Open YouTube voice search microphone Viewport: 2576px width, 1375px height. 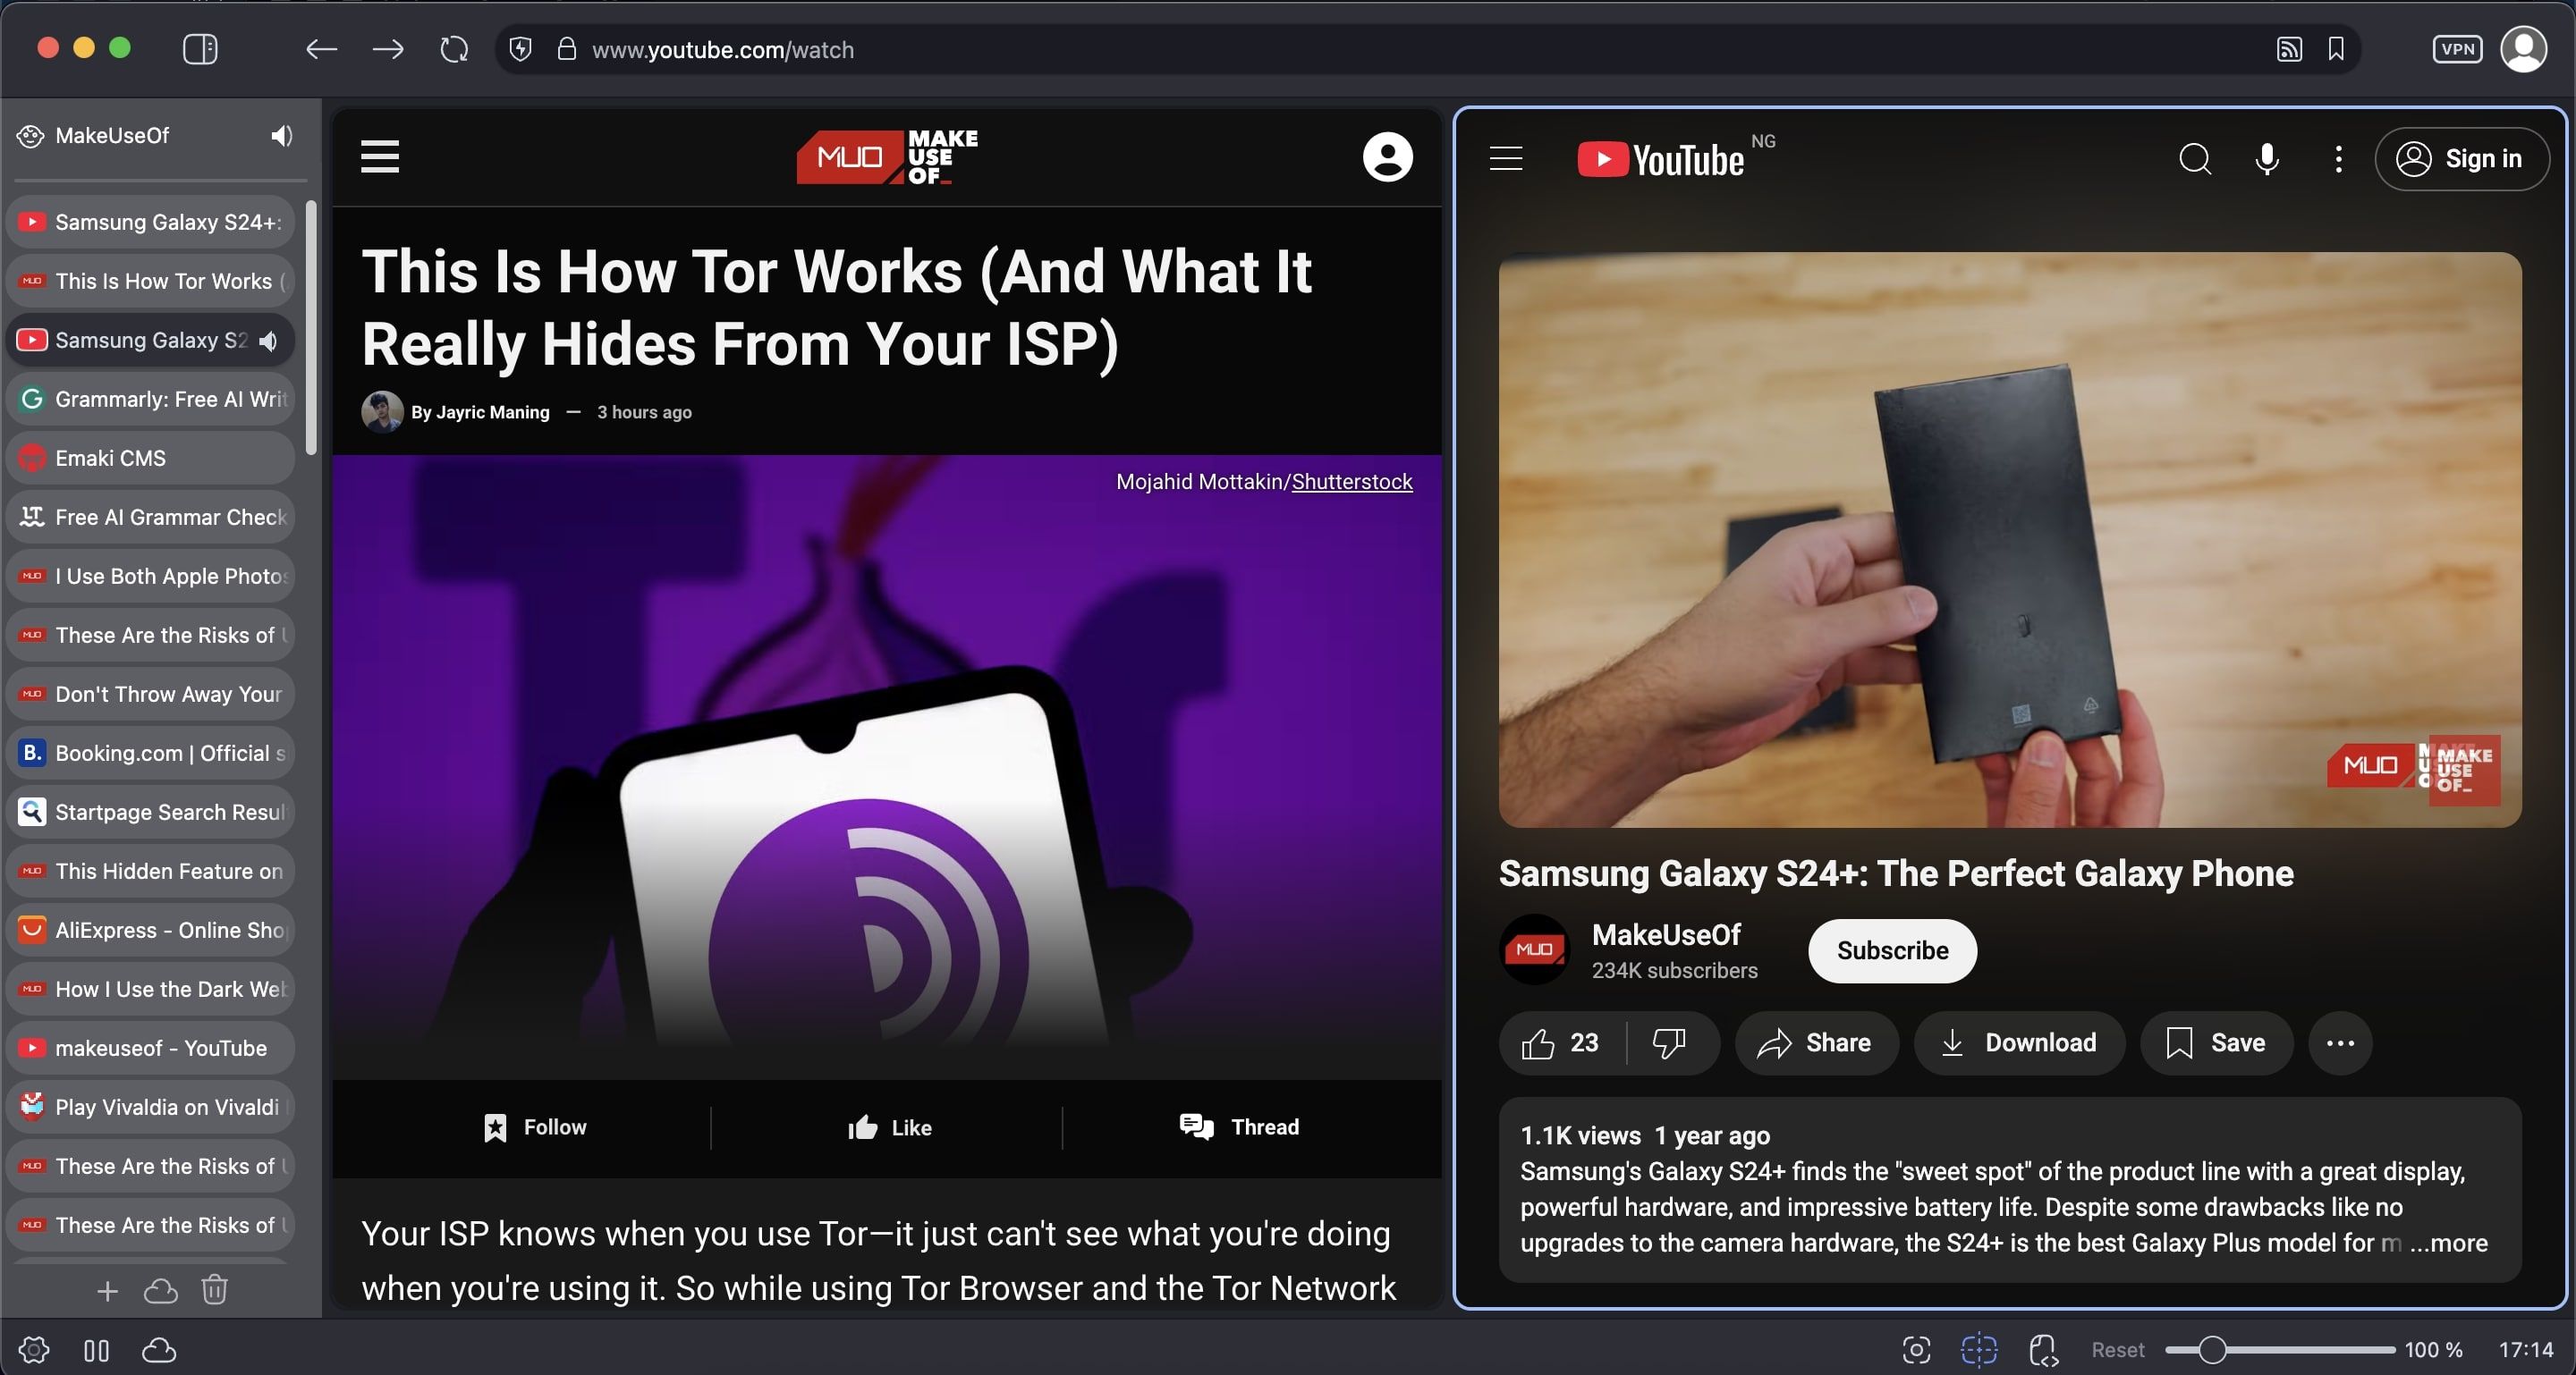click(x=2267, y=159)
